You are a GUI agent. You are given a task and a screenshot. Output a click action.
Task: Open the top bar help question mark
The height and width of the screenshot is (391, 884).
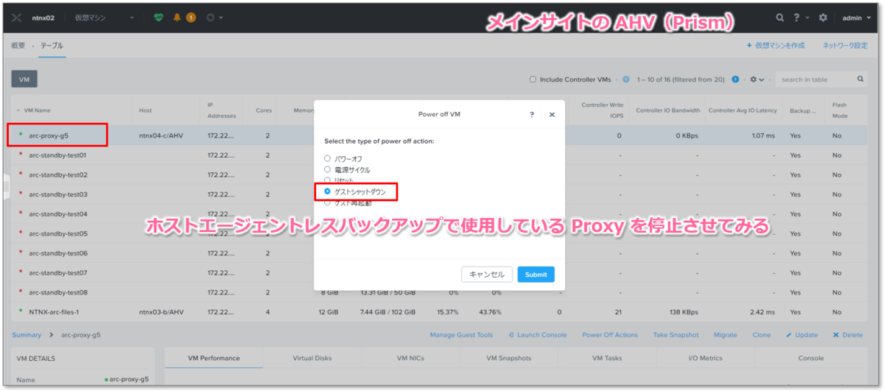pyautogui.click(x=798, y=17)
